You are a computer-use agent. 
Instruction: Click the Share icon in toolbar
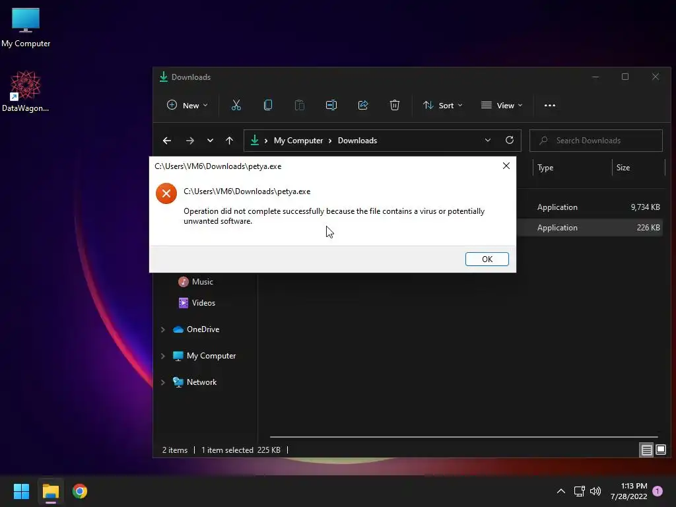363,105
